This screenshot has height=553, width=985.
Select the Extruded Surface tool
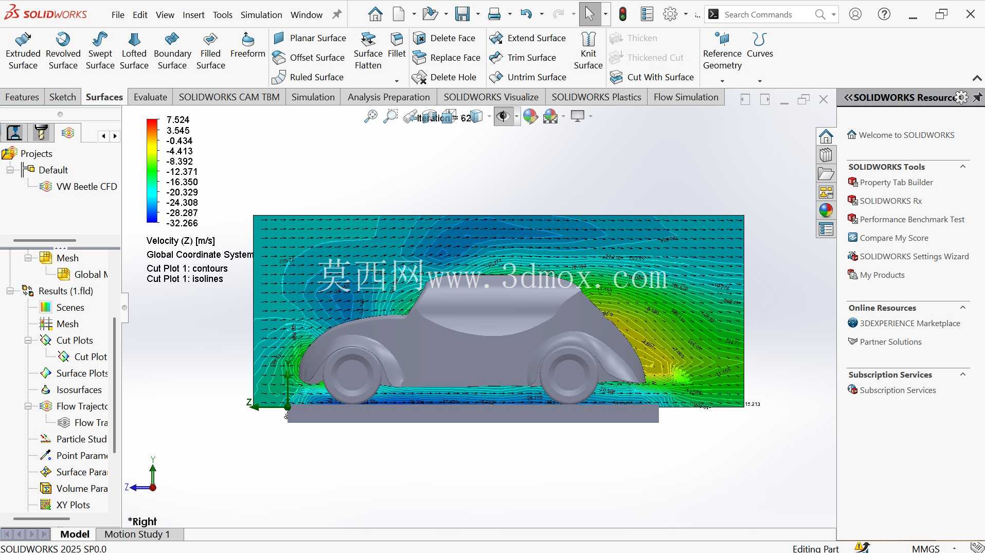click(x=23, y=51)
